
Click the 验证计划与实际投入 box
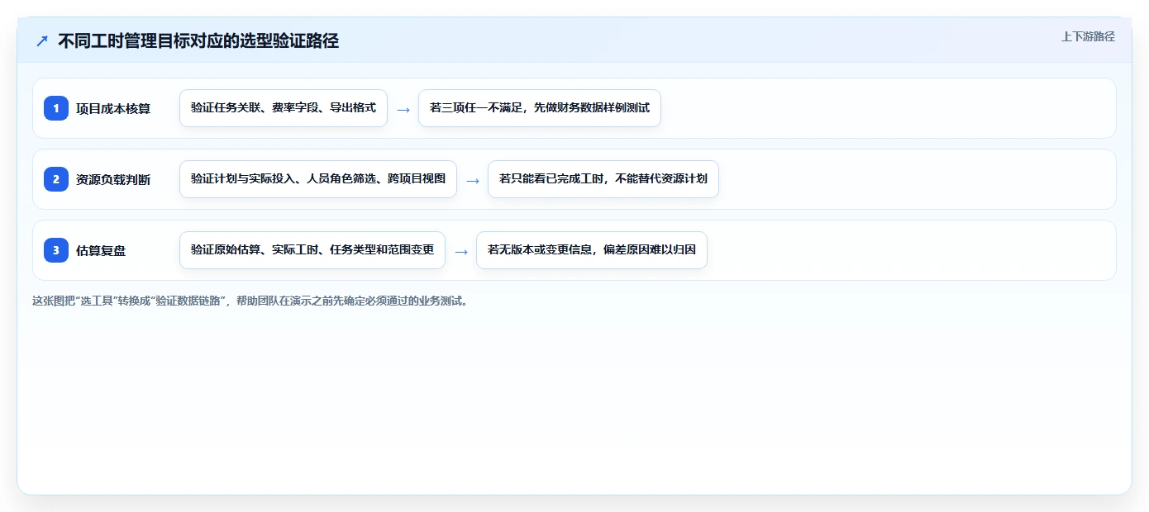pyautogui.click(x=318, y=179)
